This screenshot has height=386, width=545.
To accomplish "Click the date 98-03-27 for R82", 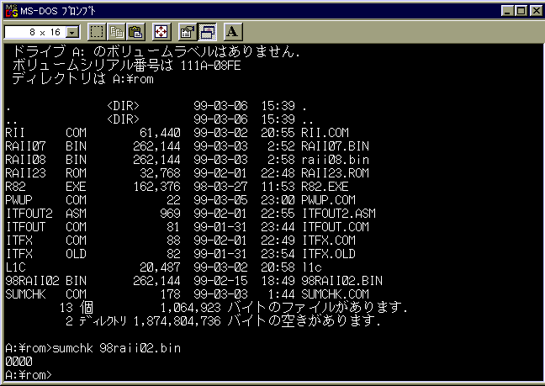I will [x=220, y=187].
